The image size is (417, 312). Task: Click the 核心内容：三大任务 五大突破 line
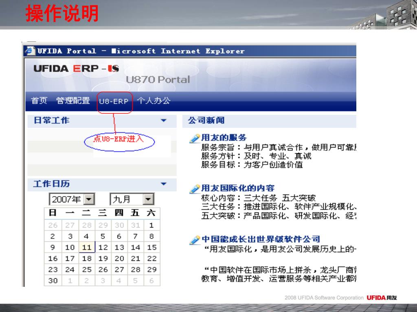click(258, 198)
